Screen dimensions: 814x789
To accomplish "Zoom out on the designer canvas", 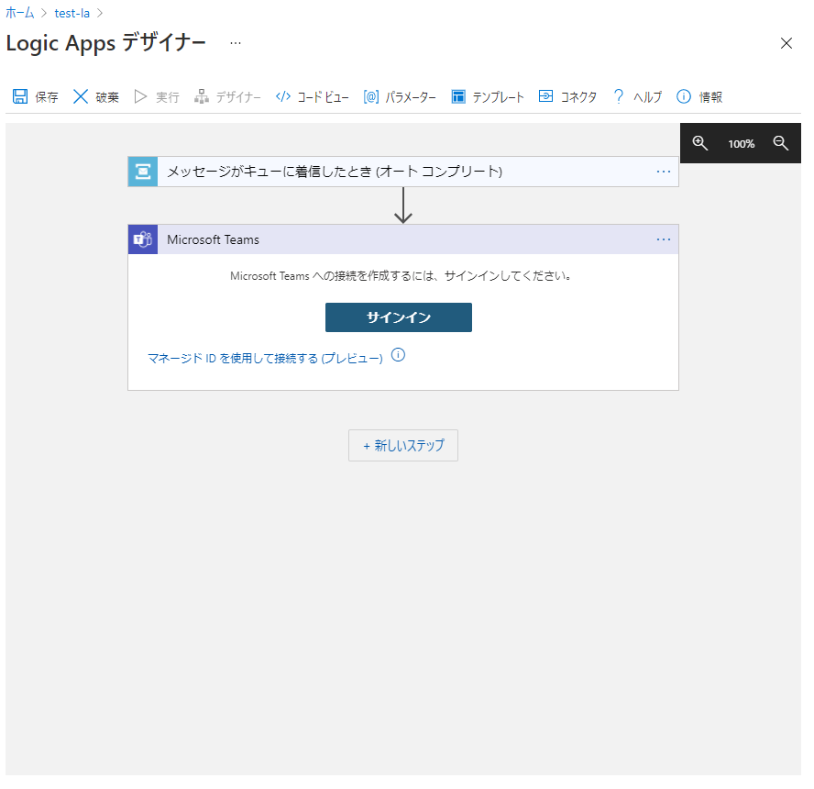I will (781, 143).
